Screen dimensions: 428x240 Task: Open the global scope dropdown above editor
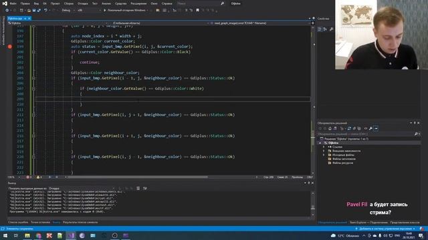coord(158,23)
